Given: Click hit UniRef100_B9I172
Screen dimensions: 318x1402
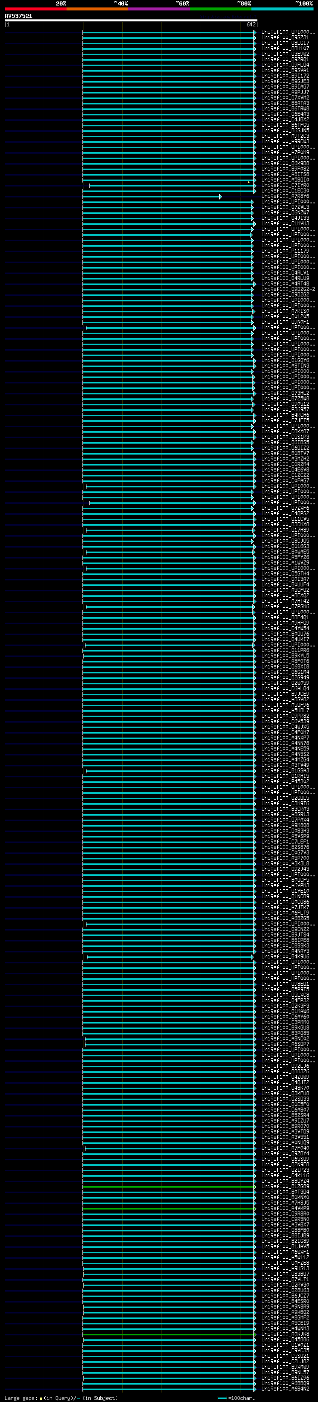Looking at the screenshot, I should point(285,76).
